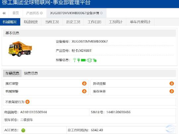Click the 不良驾驶行为 count badge
Image resolution: width=179 pixels, height=134 pixels.
click(x=28, y=102)
